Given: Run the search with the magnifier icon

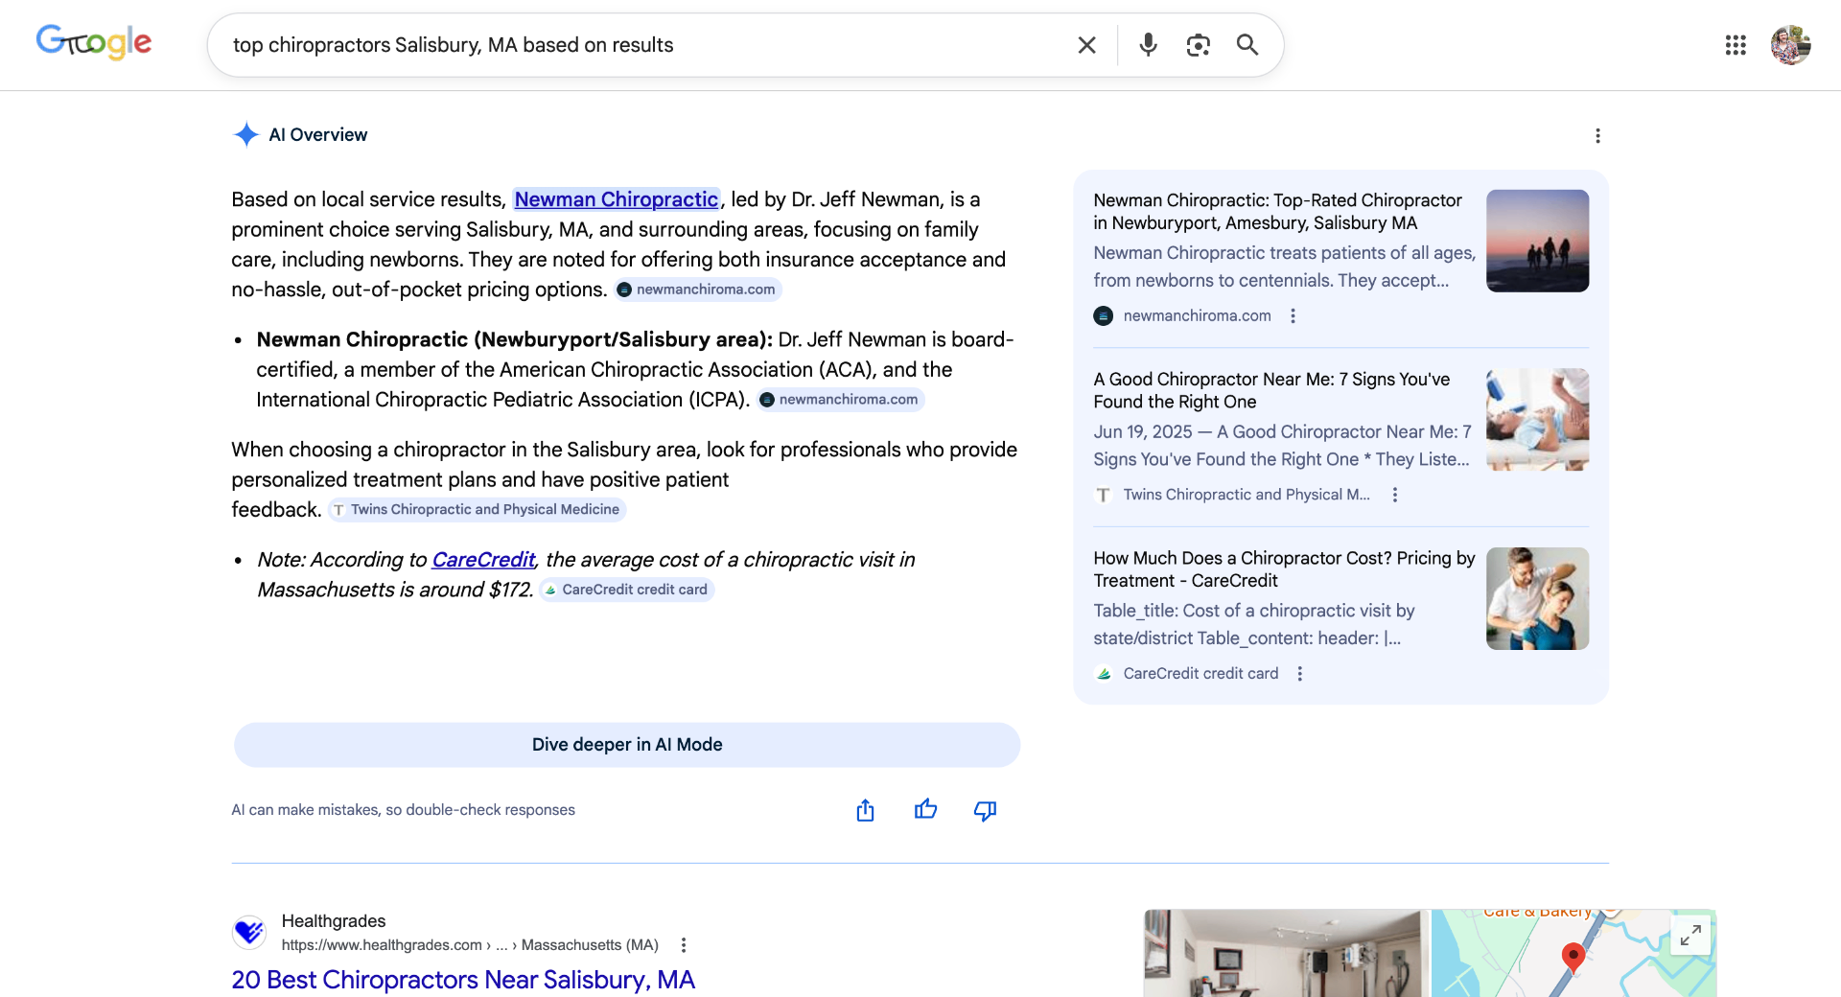Looking at the screenshot, I should coord(1247,45).
